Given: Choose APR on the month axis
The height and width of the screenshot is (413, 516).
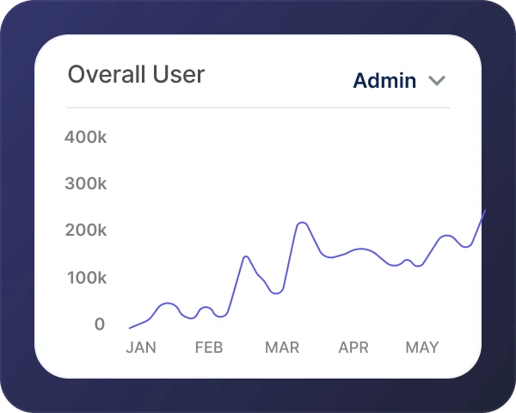Looking at the screenshot, I should [x=353, y=348].
